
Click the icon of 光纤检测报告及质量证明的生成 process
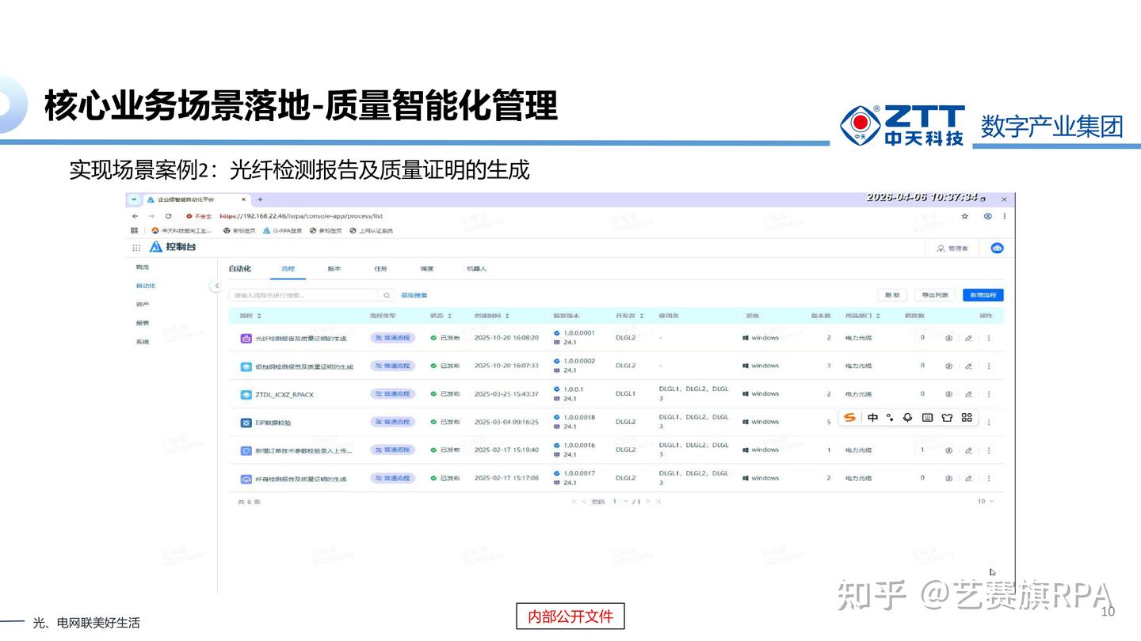[246, 338]
